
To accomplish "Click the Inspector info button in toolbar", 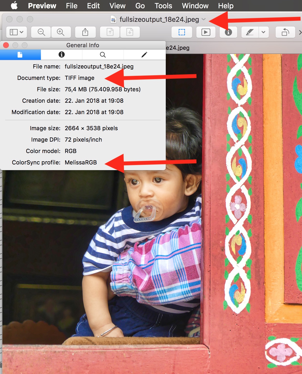I will point(228,32).
